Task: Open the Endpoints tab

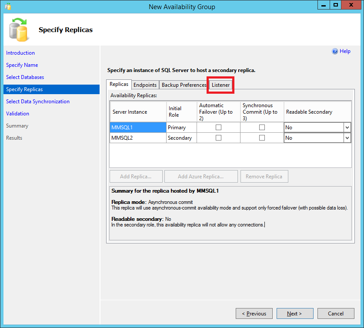Action: pyautogui.click(x=145, y=85)
